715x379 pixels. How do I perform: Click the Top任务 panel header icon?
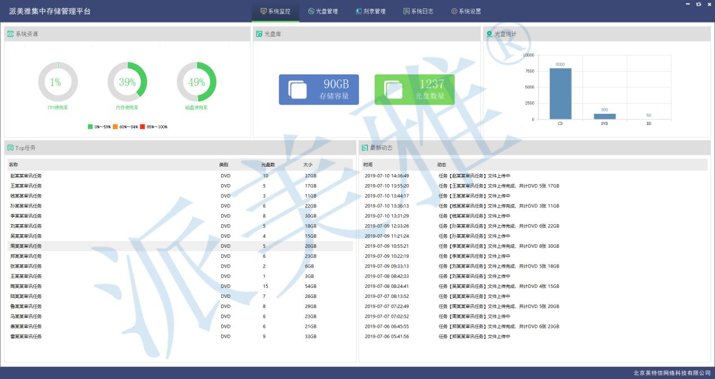point(10,148)
